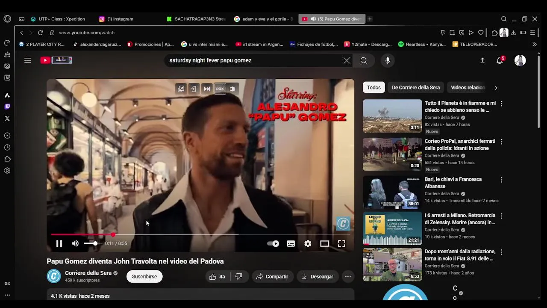Screen dimensions: 547x308
Task: Switch to adam y eva y el gorila tab
Action: [264, 19]
